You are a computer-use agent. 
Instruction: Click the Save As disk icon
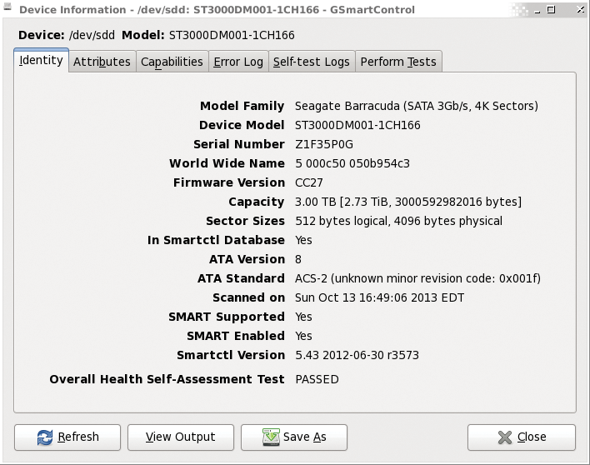pyautogui.click(x=271, y=437)
